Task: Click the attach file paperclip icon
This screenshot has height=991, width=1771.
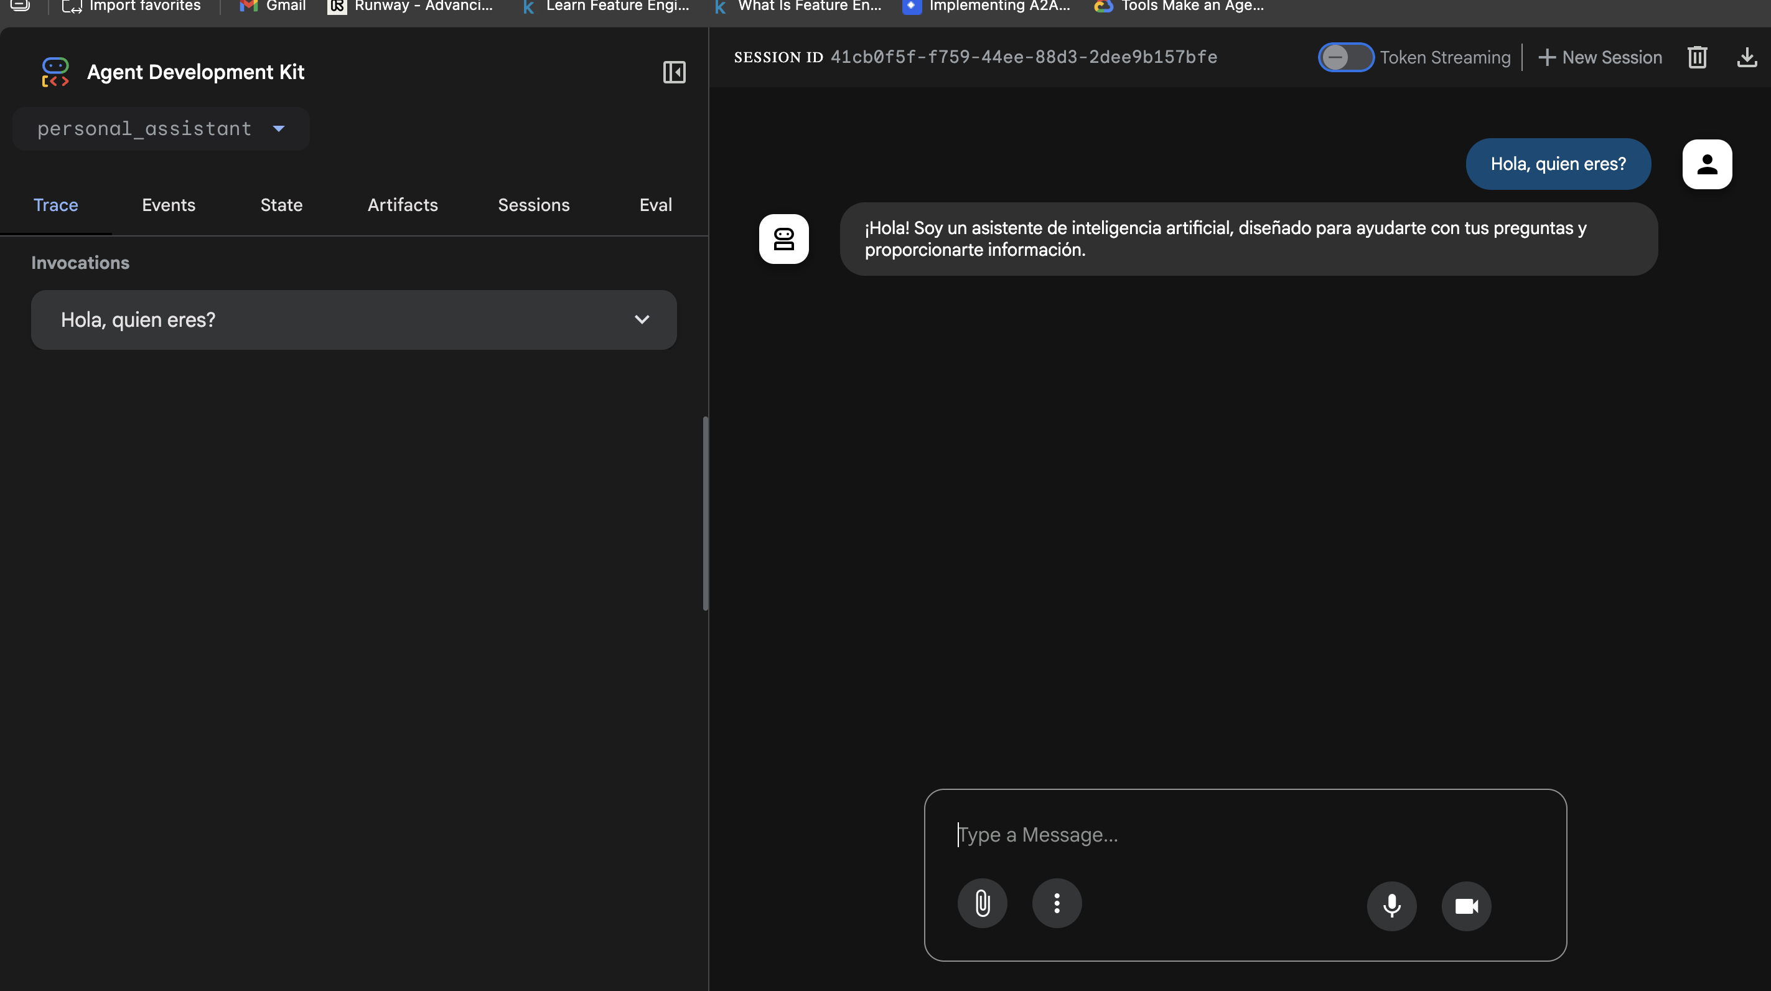Action: point(982,903)
